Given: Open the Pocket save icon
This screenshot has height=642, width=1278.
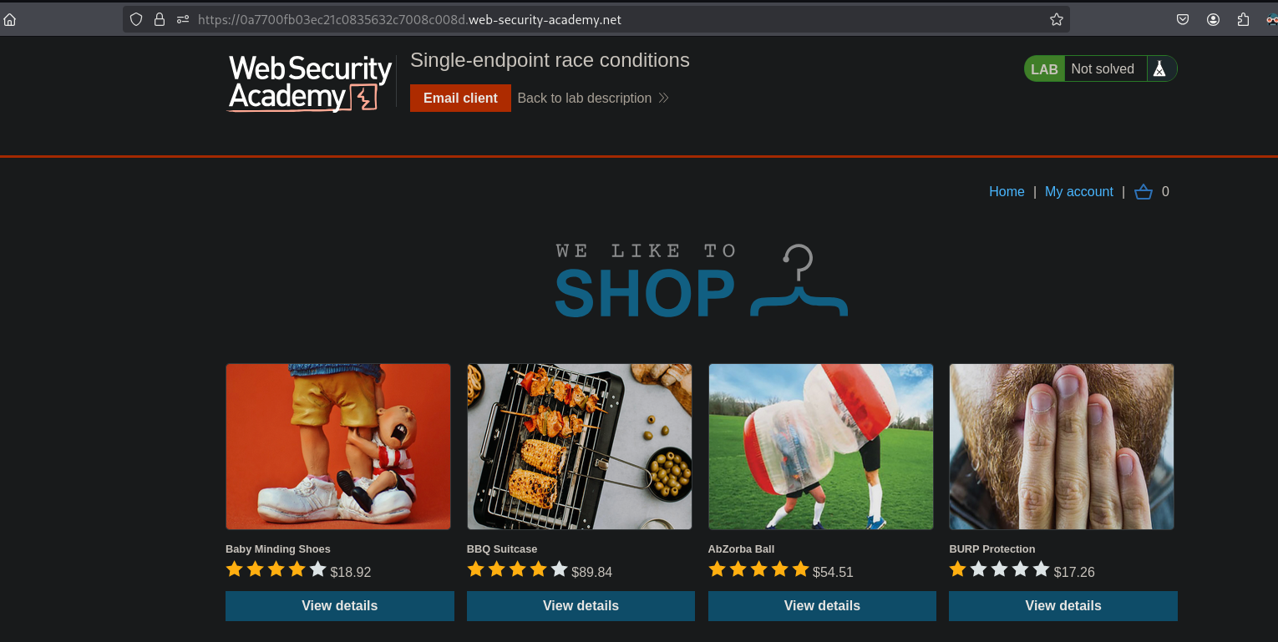Looking at the screenshot, I should pyautogui.click(x=1183, y=19).
